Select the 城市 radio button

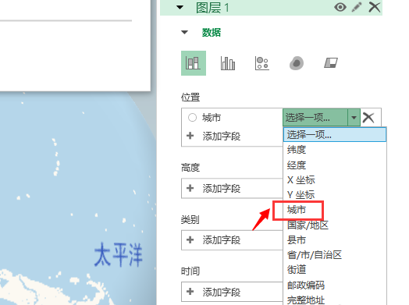192,118
